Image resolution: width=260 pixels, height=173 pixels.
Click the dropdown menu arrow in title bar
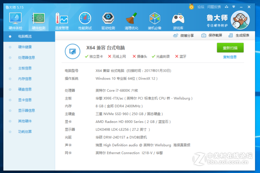[234, 7]
